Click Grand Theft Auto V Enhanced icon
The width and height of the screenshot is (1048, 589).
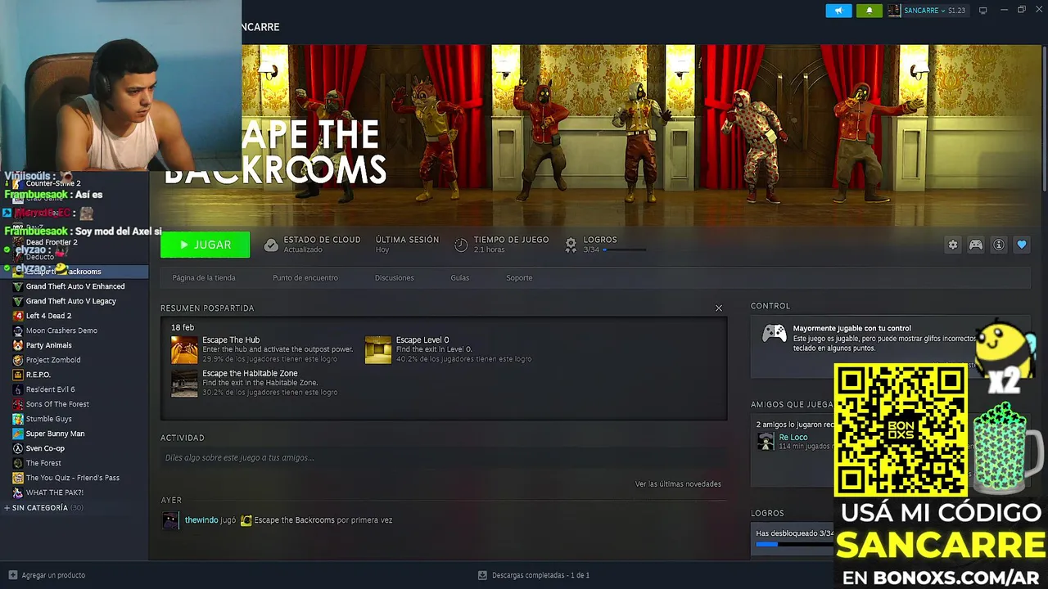(18, 286)
